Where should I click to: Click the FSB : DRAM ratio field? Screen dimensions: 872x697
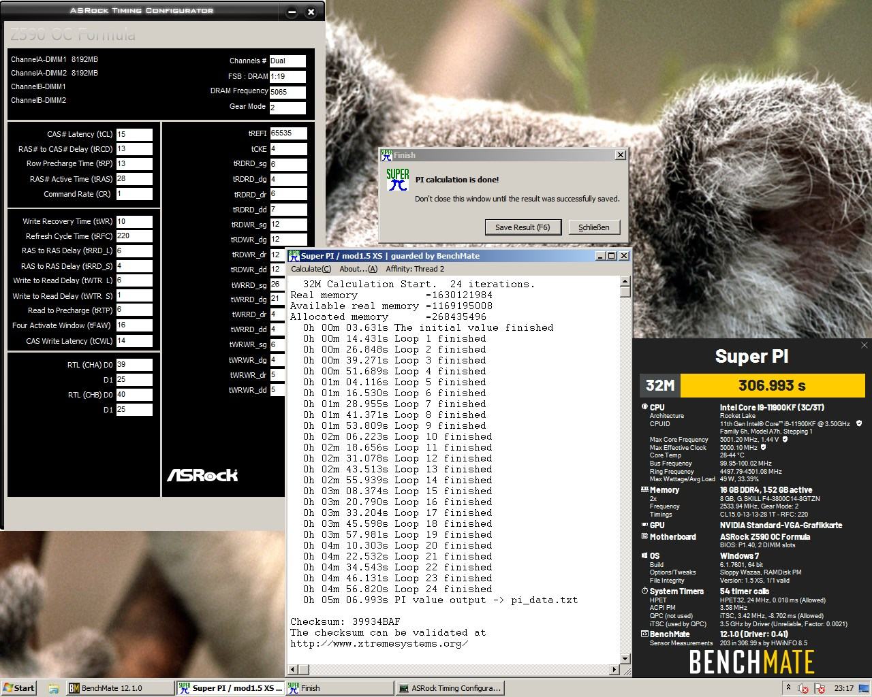(x=287, y=76)
